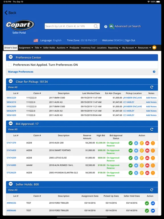Click green checkmark in Hyundai Elantra row
The height and width of the screenshot is (219, 164).
pyautogui.click(x=130, y=173)
